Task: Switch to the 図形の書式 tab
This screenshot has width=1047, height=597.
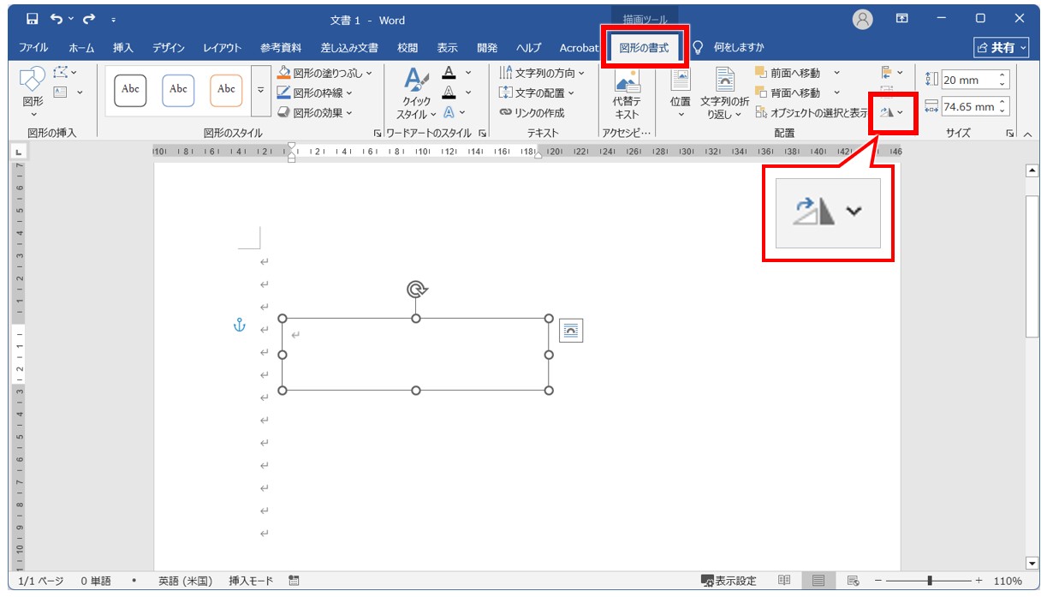Action: click(645, 48)
